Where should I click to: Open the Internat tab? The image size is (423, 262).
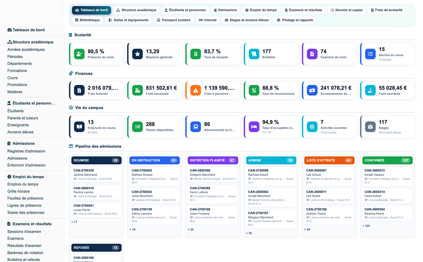click(208, 20)
